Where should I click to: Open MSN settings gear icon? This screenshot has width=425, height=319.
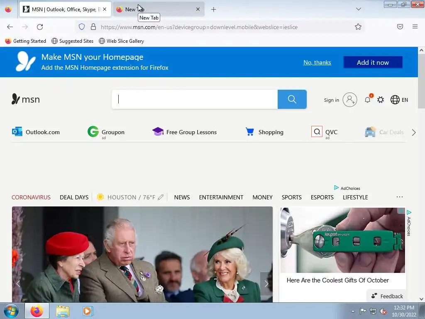tap(381, 100)
